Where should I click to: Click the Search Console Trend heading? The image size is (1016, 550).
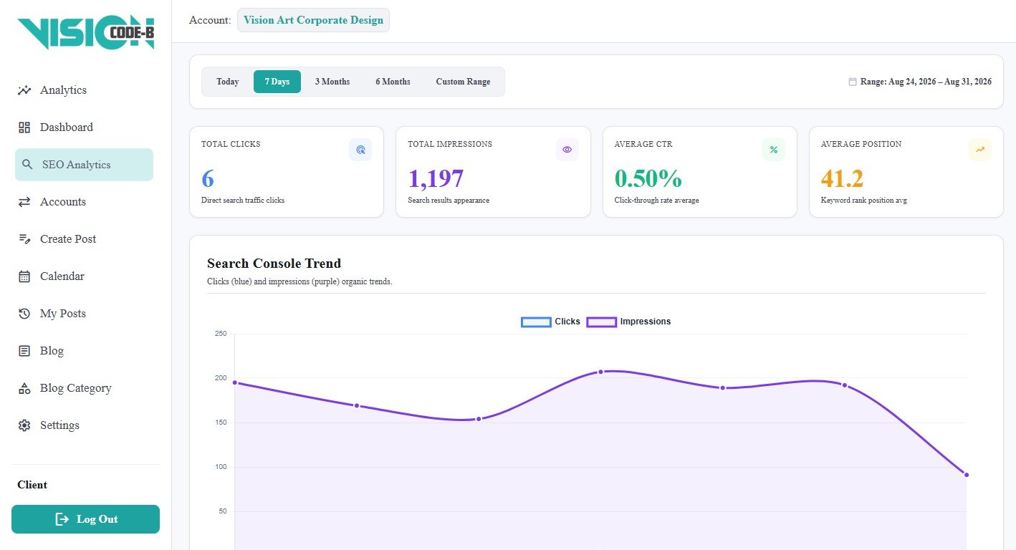click(x=274, y=264)
